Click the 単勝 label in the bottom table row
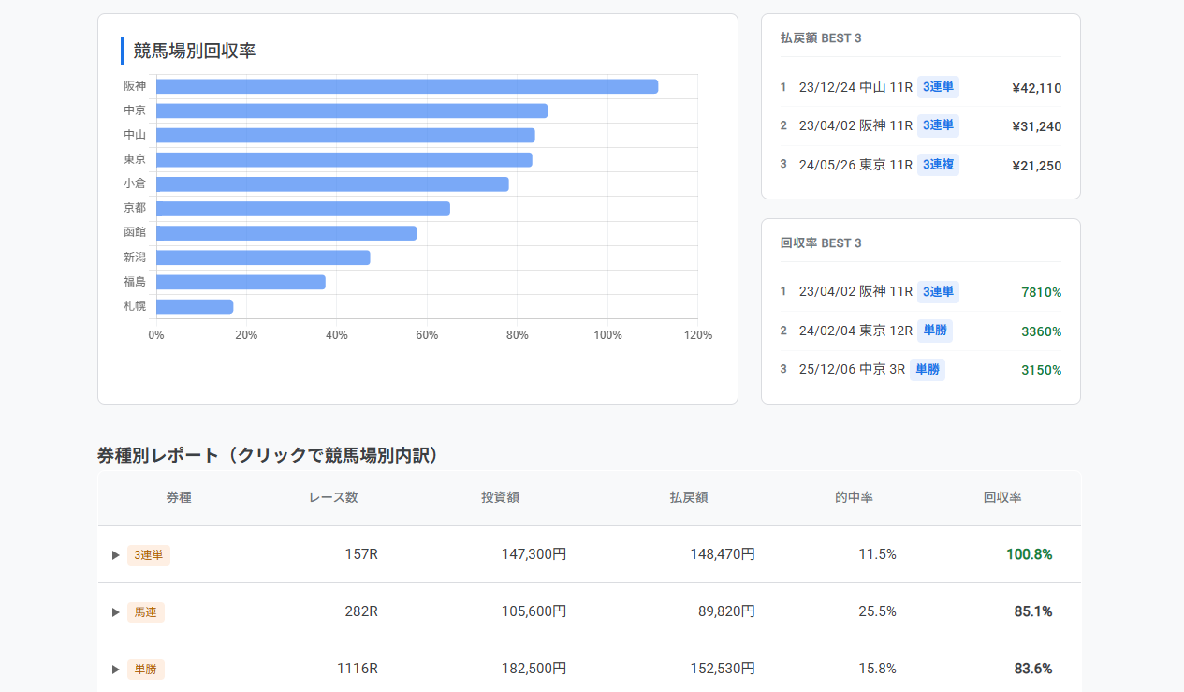1184x692 pixels. (x=146, y=669)
